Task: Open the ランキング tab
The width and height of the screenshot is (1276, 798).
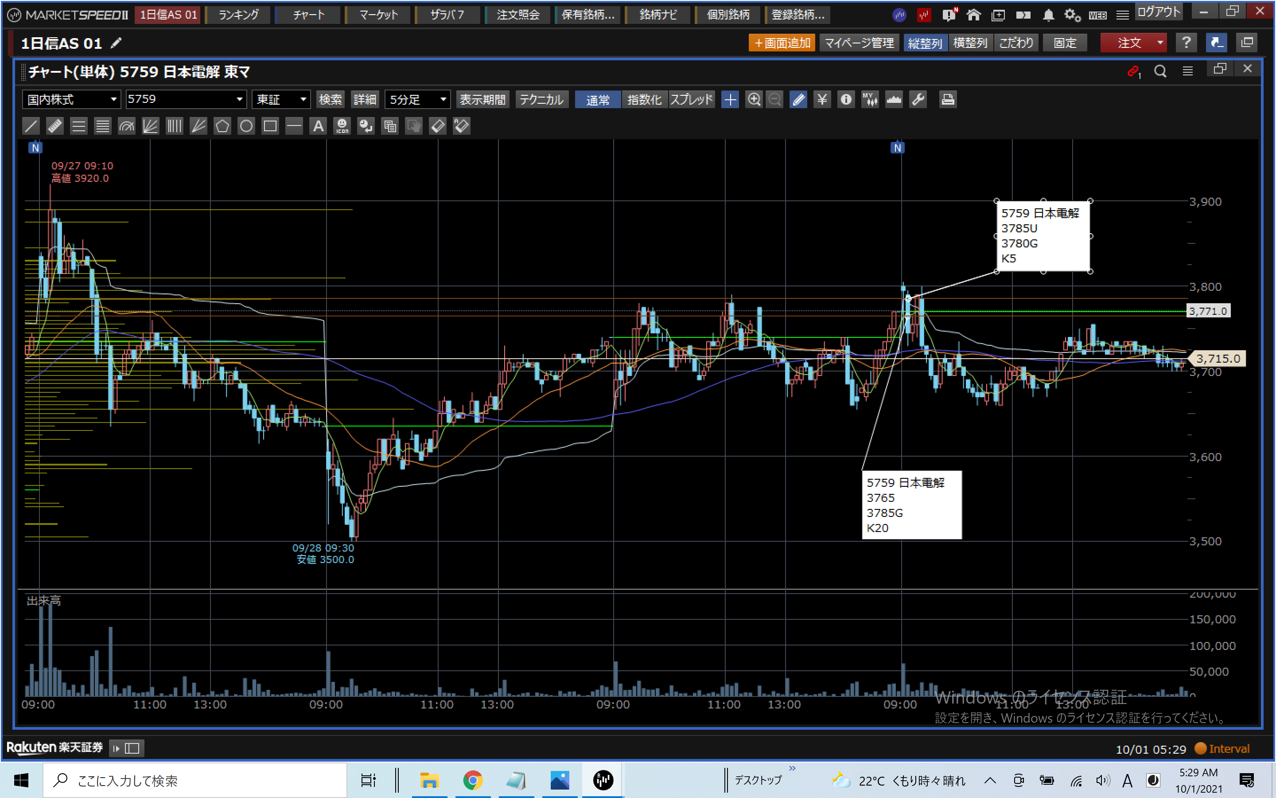Action: click(238, 15)
